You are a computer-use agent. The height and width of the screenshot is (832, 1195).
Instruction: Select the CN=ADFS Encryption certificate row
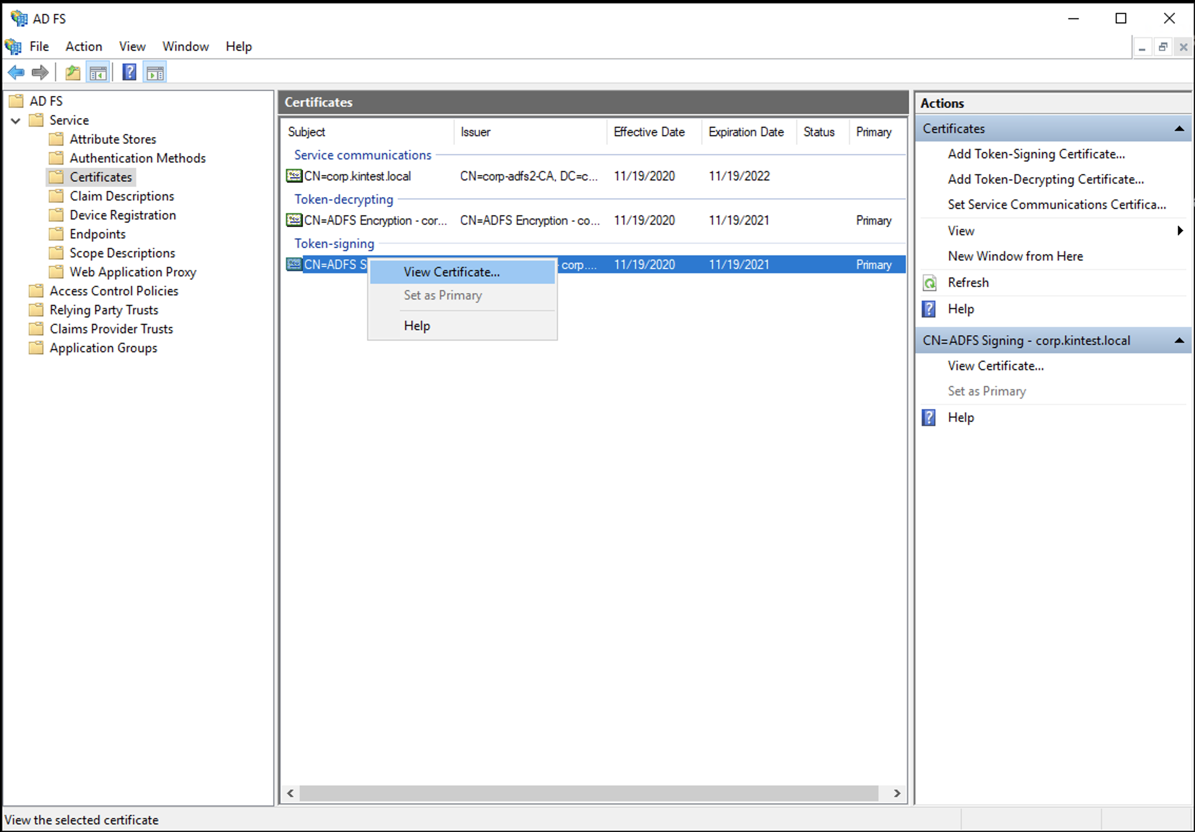[595, 220]
